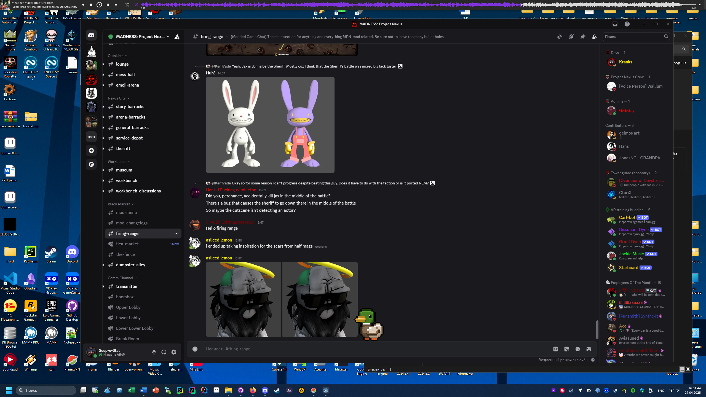Image resolution: width=706 pixels, height=397 pixels.
Task: Switch to the story-barracks channel
Action: click(143, 107)
